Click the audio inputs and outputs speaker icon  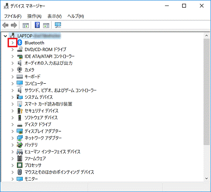tap(19, 63)
